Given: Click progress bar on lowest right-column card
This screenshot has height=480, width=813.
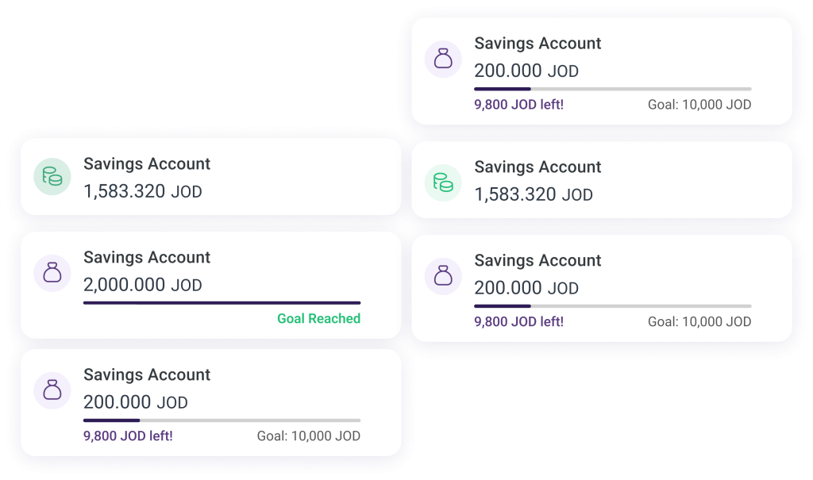Looking at the screenshot, I should coord(612,305).
